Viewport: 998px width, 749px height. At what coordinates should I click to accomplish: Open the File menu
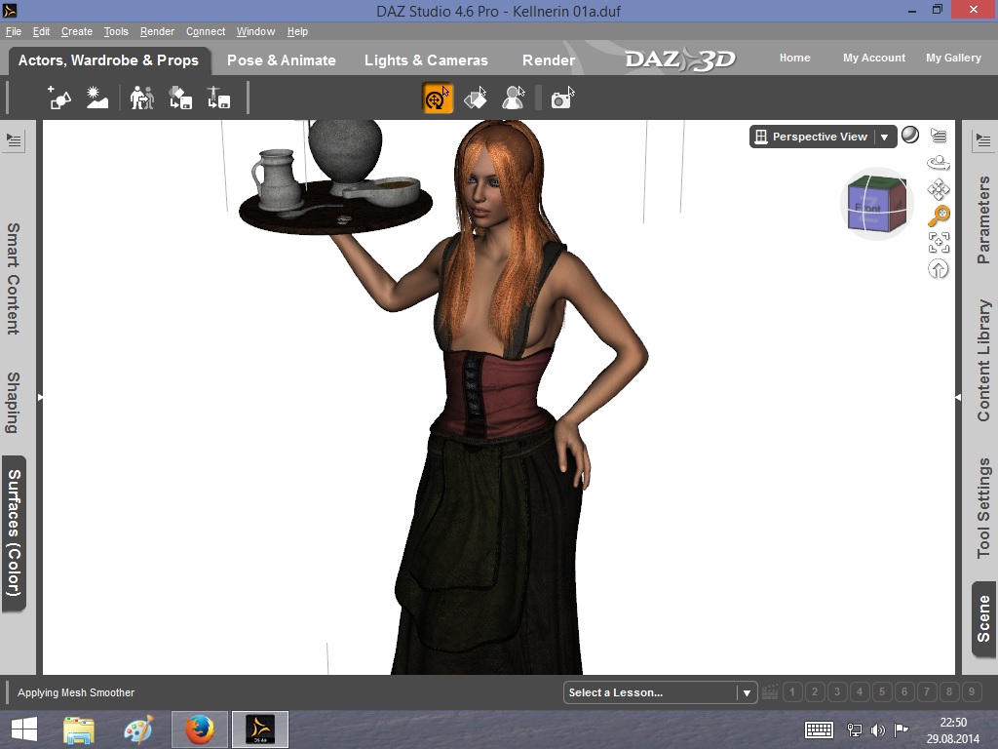(x=14, y=31)
